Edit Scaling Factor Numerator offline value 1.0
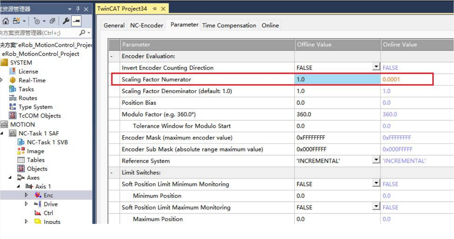The width and height of the screenshot is (454, 239). 338,79
